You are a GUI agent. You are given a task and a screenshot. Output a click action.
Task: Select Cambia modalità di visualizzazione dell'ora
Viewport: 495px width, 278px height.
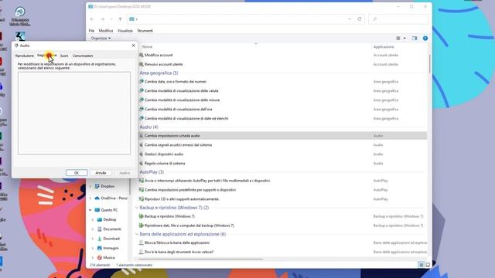(x=179, y=109)
